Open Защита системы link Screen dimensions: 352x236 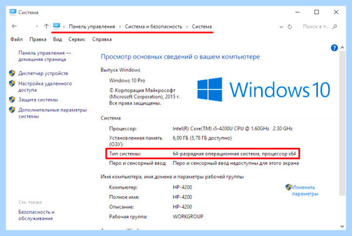[x=38, y=100]
